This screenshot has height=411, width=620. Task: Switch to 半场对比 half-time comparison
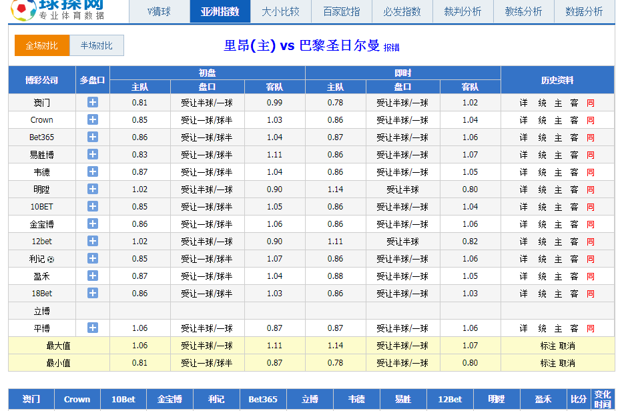click(x=97, y=45)
